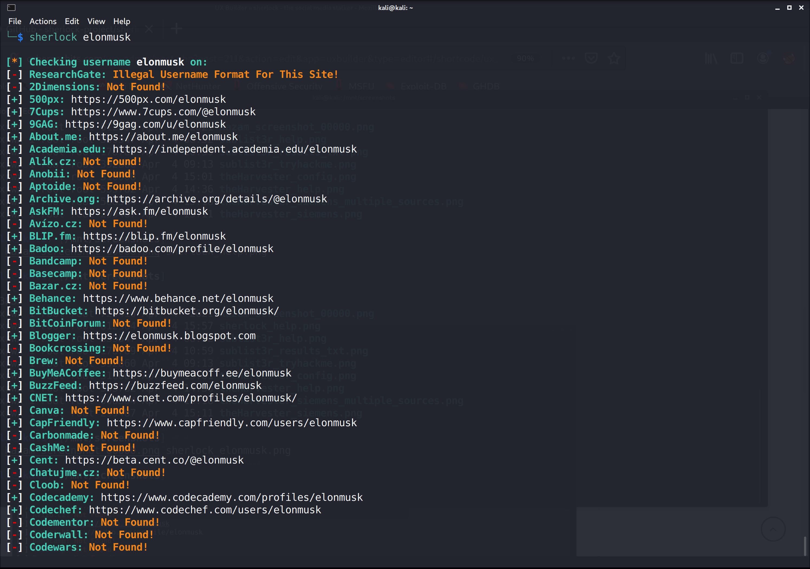Viewport: 810px width, 569px height.
Task: Open the Help menu
Action: 121,21
